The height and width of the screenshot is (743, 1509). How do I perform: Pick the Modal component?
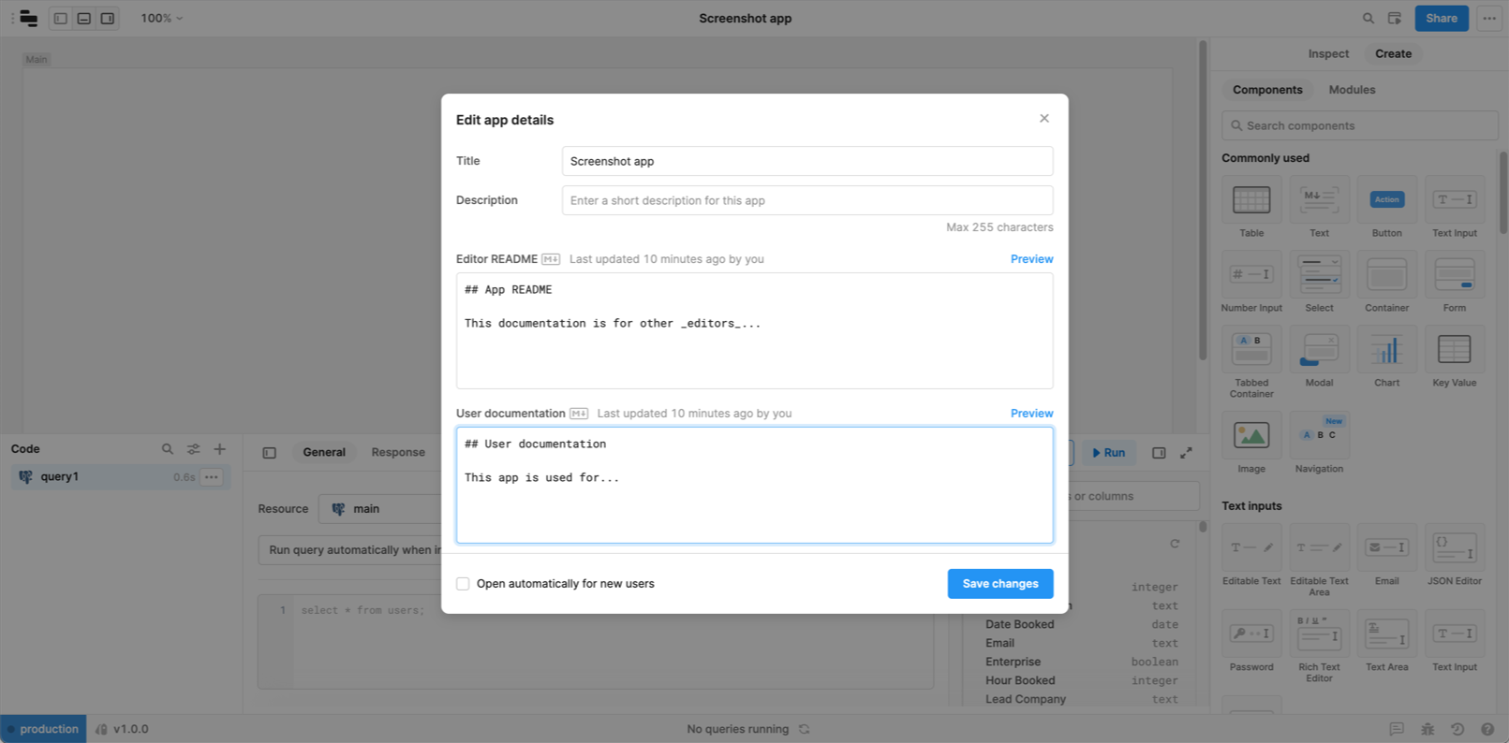pyautogui.click(x=1319, y=357)
